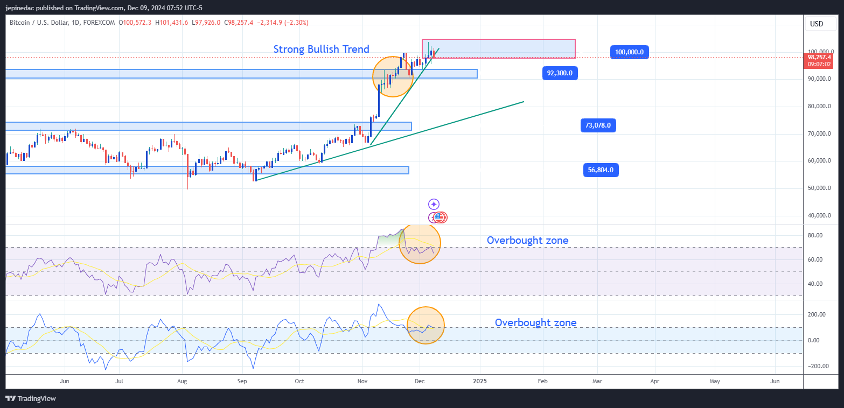Click the Nov label on time axis
The image size is (844, 408).
point(362,381)
